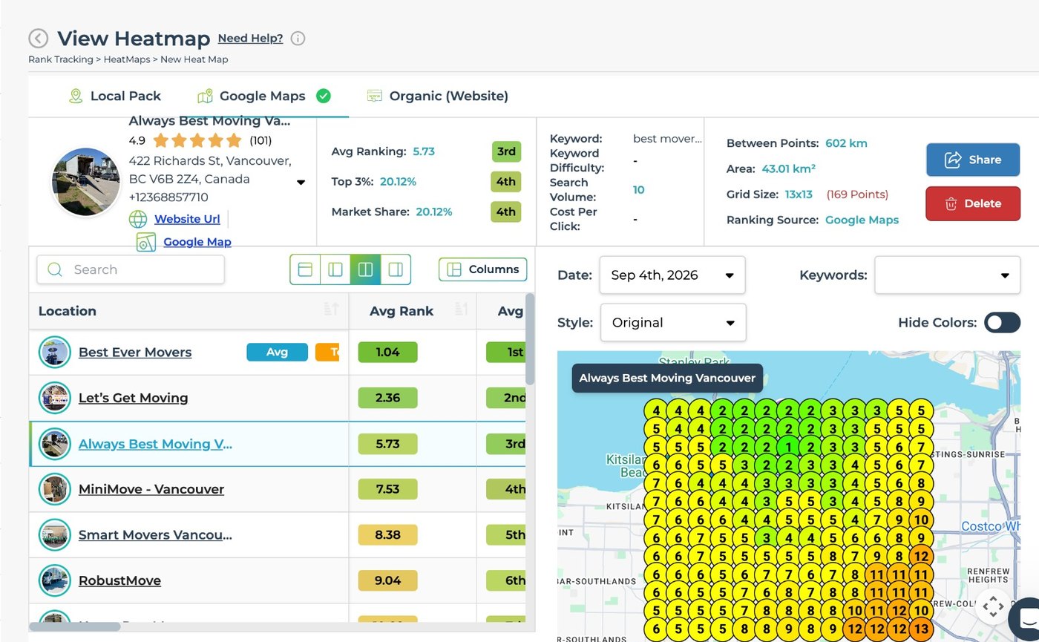Click the vertical table scrollbar
The image size is (1039, 642).
530,338
